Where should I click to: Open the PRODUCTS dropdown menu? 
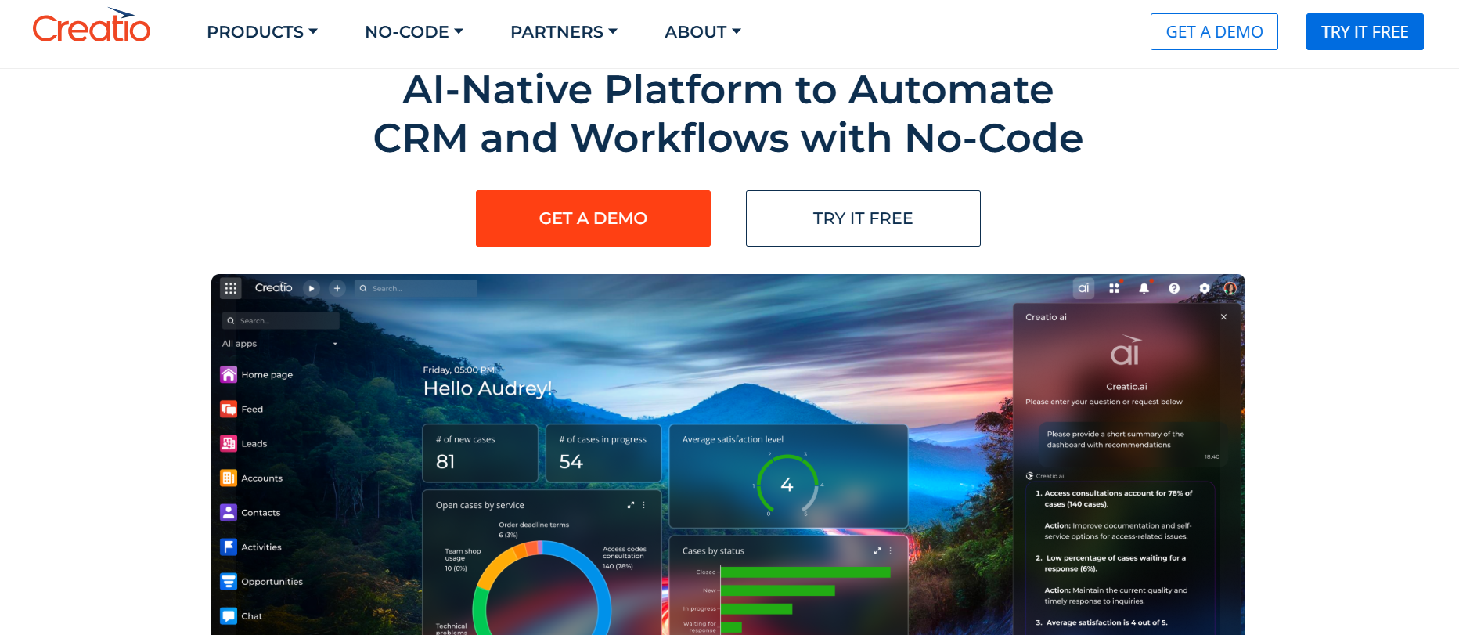[x=262, y=32]
